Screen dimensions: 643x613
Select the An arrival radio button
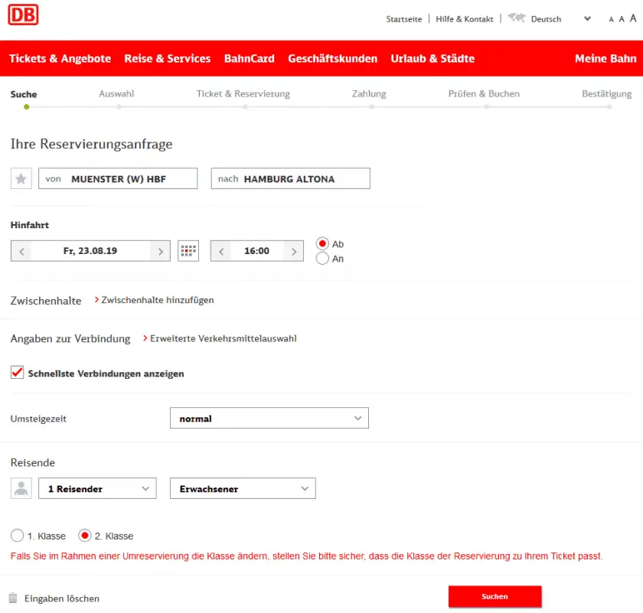(x=322, y=259)
